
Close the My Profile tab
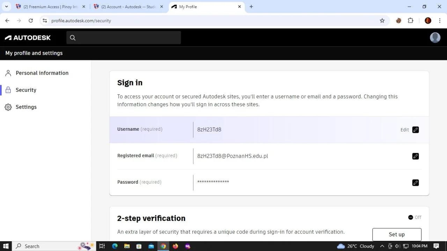240,7
